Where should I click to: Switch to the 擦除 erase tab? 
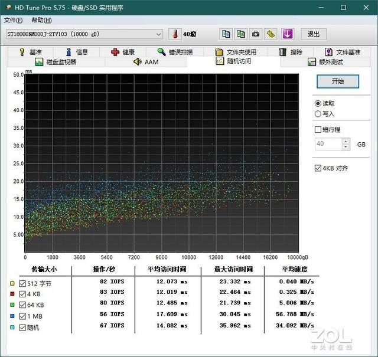pyautogui.click(x=291, y=52)
